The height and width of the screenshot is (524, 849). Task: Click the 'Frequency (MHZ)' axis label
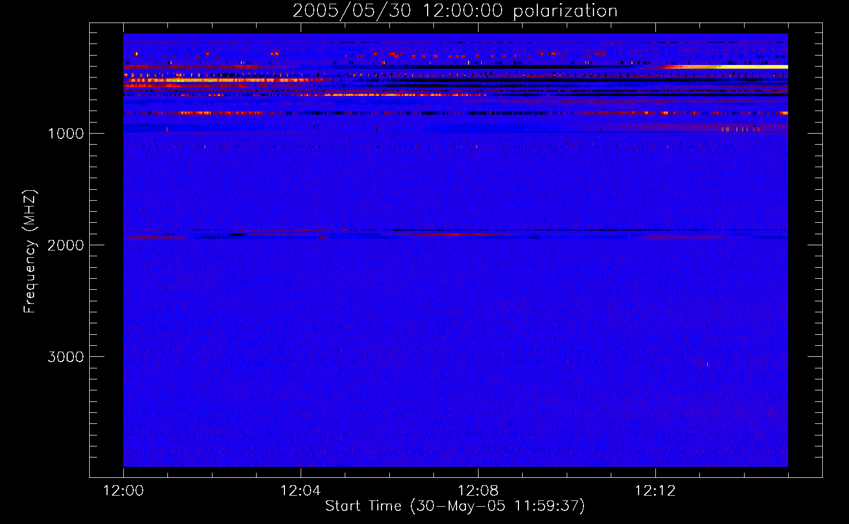pyautogui.click(x=30, y=252)
